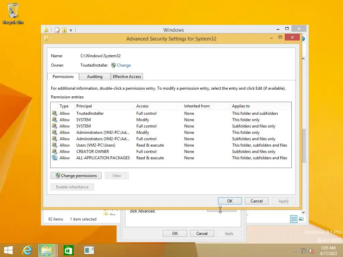This screenshot has height=257, width=343.
Task: Sort by the Principal column header
Action: (x=105, y=106)
